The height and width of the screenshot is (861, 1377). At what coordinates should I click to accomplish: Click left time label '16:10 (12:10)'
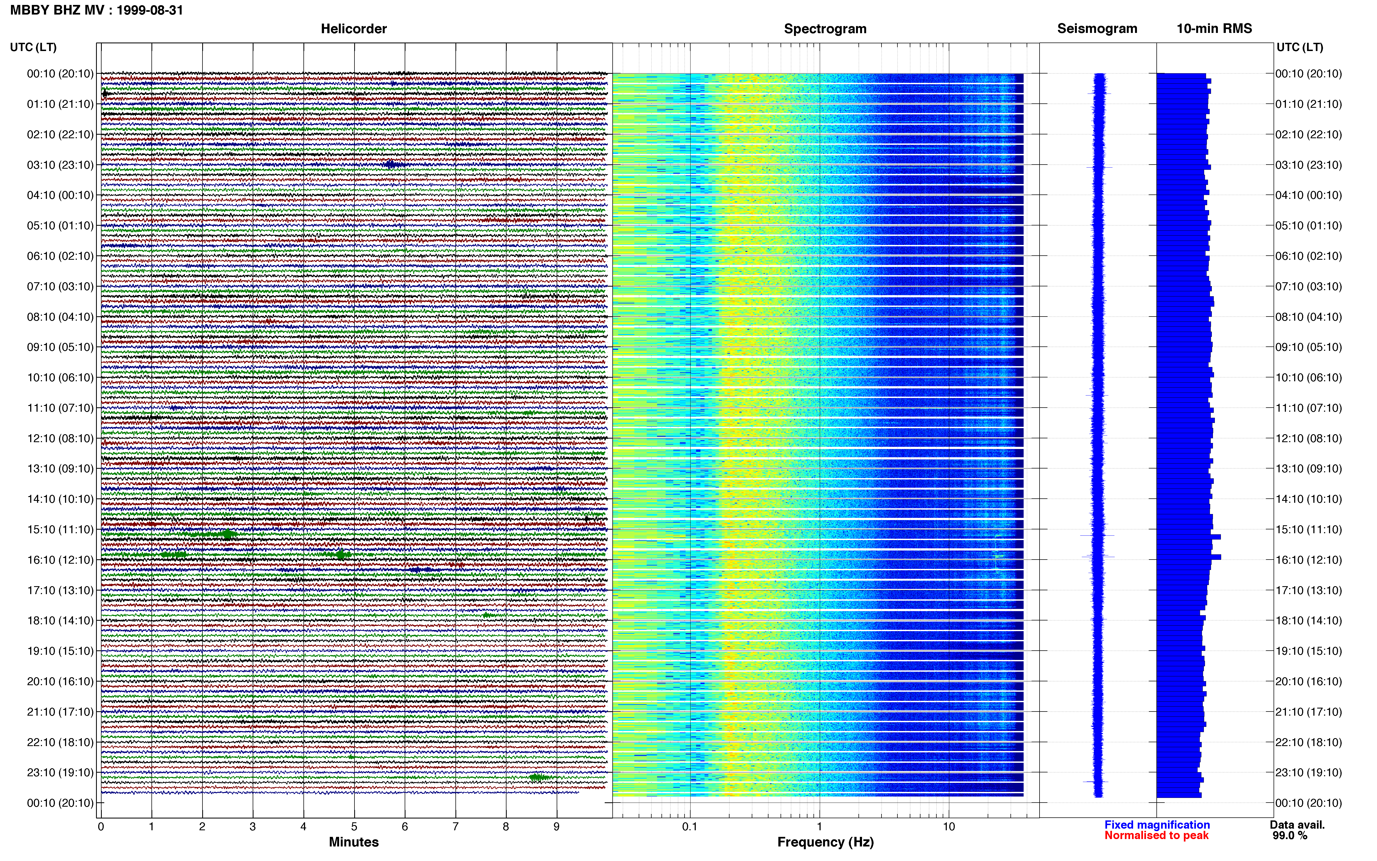click(x=60, y=560)
